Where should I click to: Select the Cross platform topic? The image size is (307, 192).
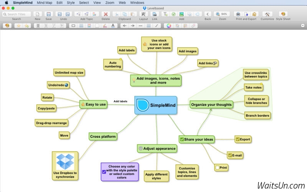(103, 136)
